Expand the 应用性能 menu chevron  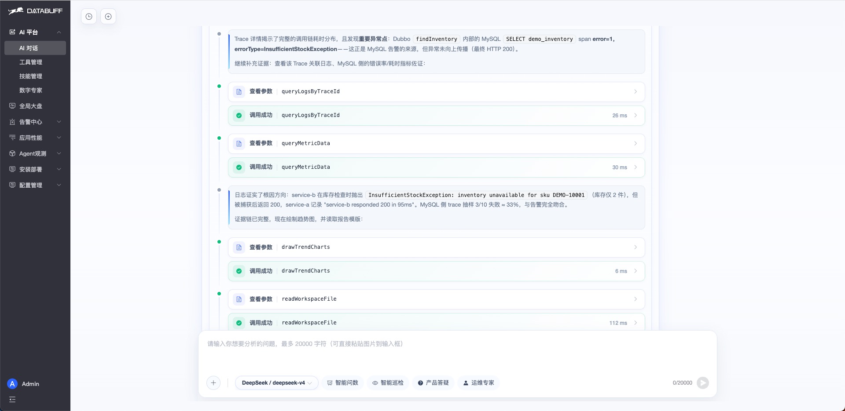click(x=59, y=138)
